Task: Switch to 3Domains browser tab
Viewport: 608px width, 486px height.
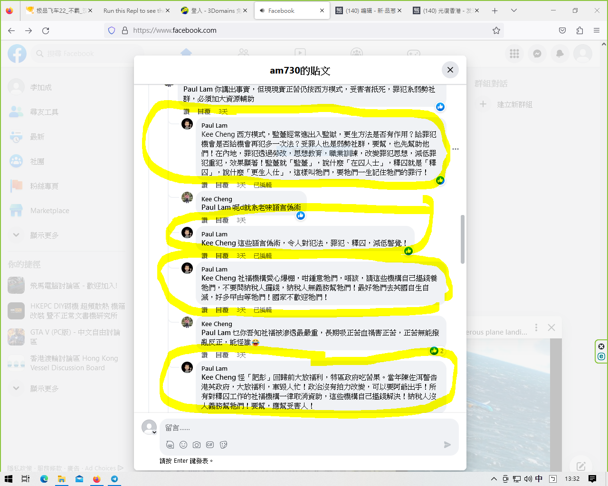Action: (x=214, y=10)
